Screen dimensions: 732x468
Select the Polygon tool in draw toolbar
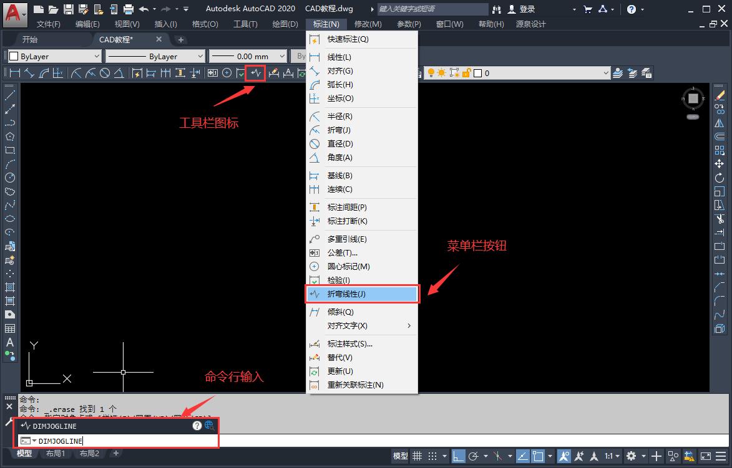(x=10, y=136)
